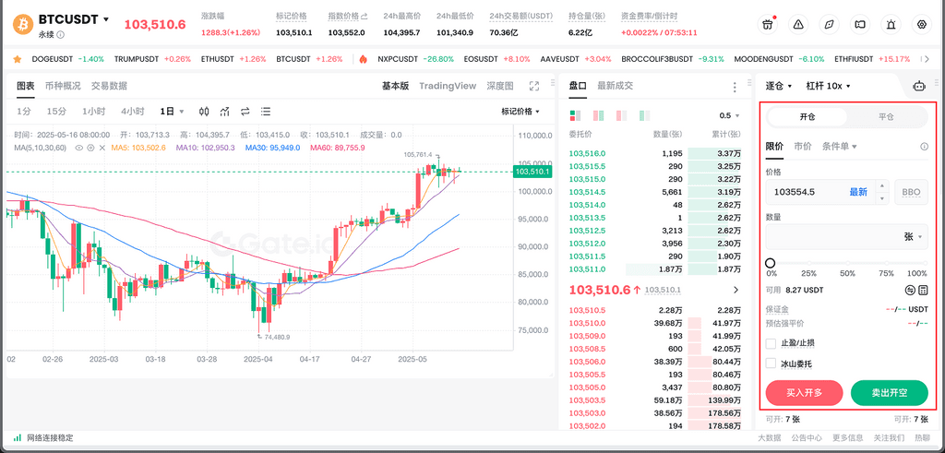
Task: Tick the 冰山委托 checkbox
Action: tap(772, 364)
